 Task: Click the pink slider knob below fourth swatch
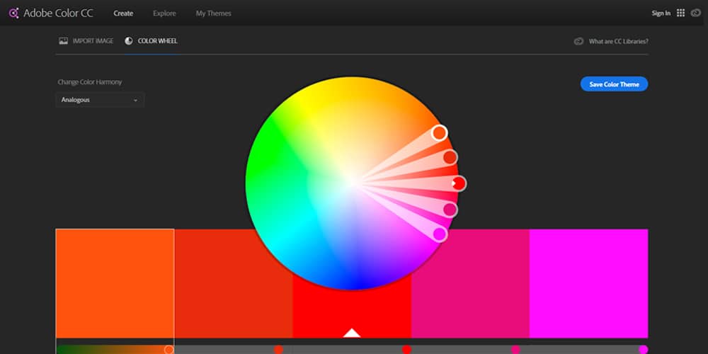tap(515, 350)
